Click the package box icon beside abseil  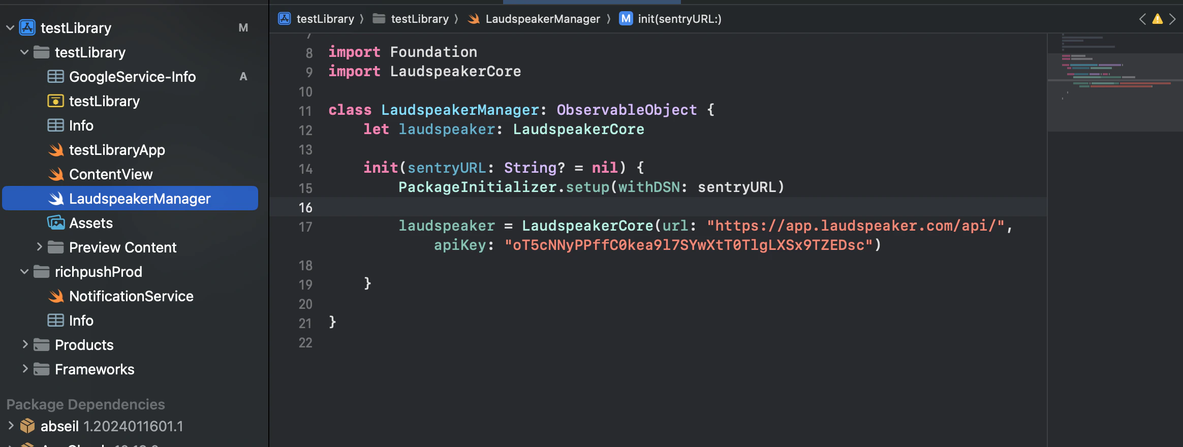point(27,426)
